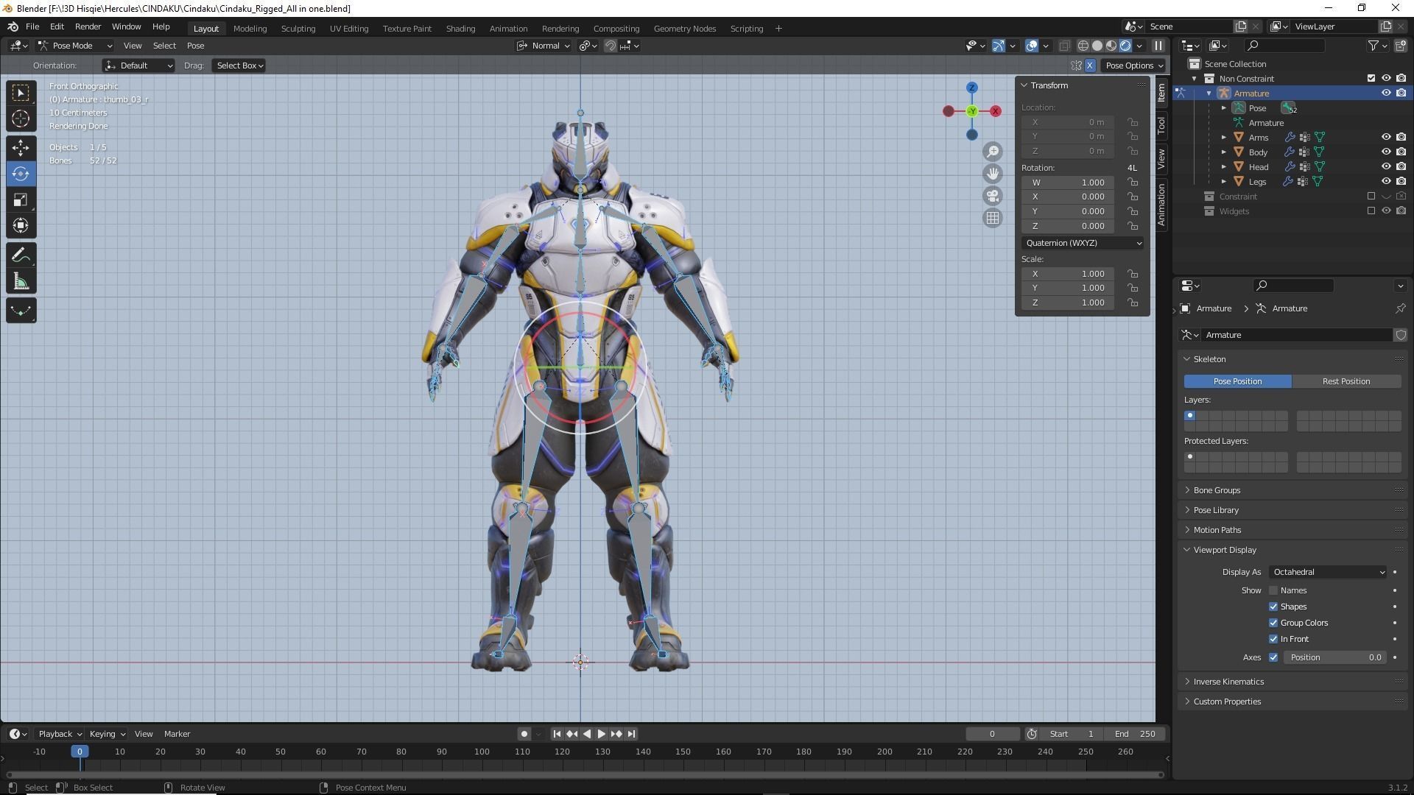1414x795 pixels.
Task: Uncheck the Group Colors checkbox
Action: [1273, 623]
